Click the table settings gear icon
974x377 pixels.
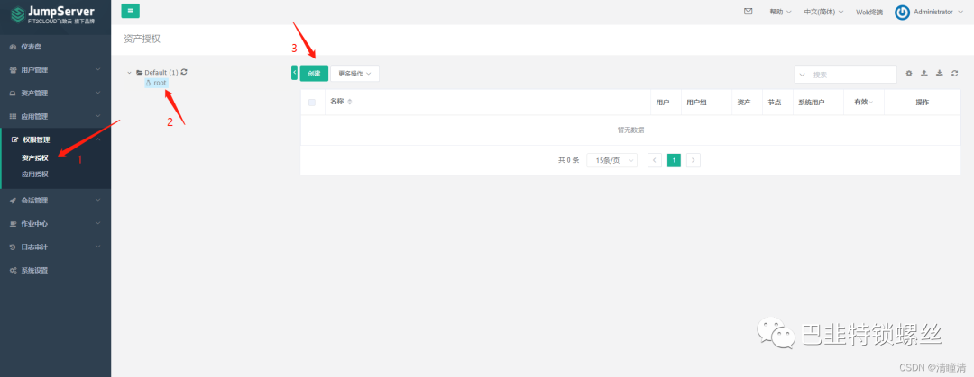click(909, 74)
